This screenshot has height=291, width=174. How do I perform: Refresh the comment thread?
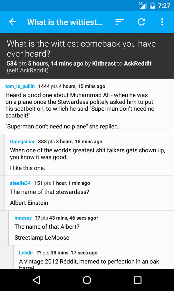[141, 22]
